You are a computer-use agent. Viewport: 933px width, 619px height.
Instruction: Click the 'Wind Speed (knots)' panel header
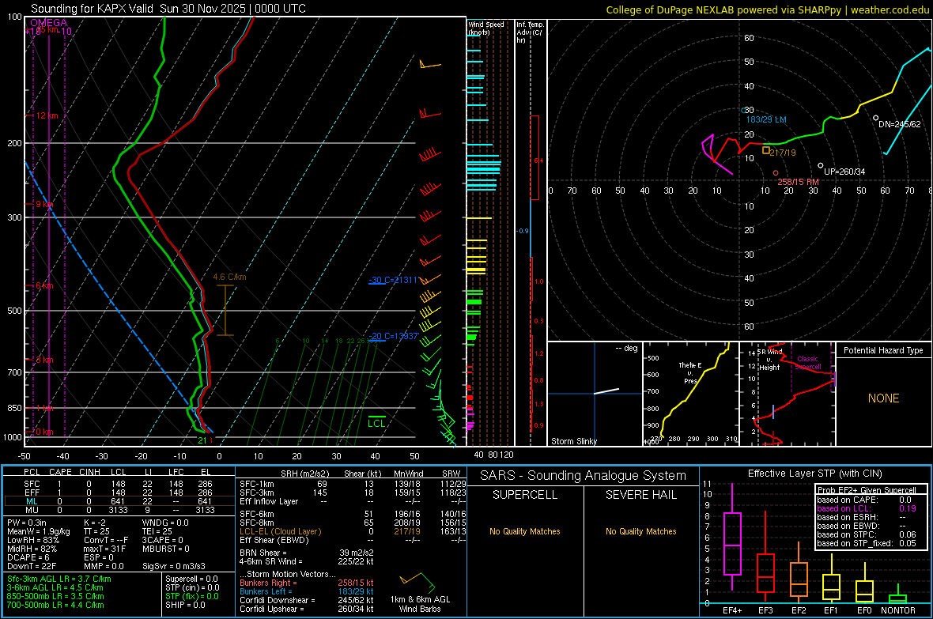[x=486, y=28]
